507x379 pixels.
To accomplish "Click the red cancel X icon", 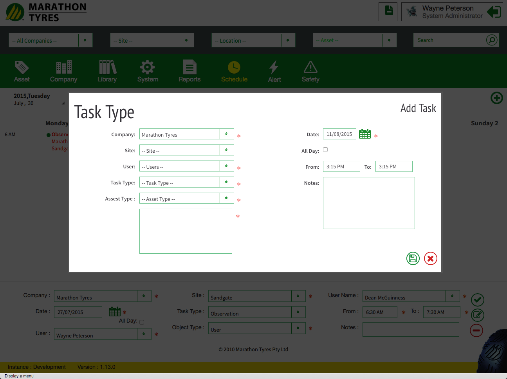I will (430, 258).
